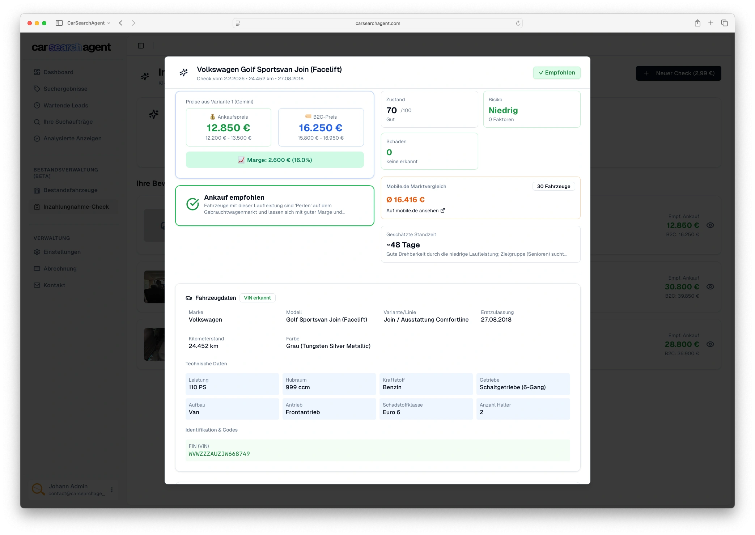
Task: Click the carsearchagent.com address bar
Action: (x=377, y=23)
